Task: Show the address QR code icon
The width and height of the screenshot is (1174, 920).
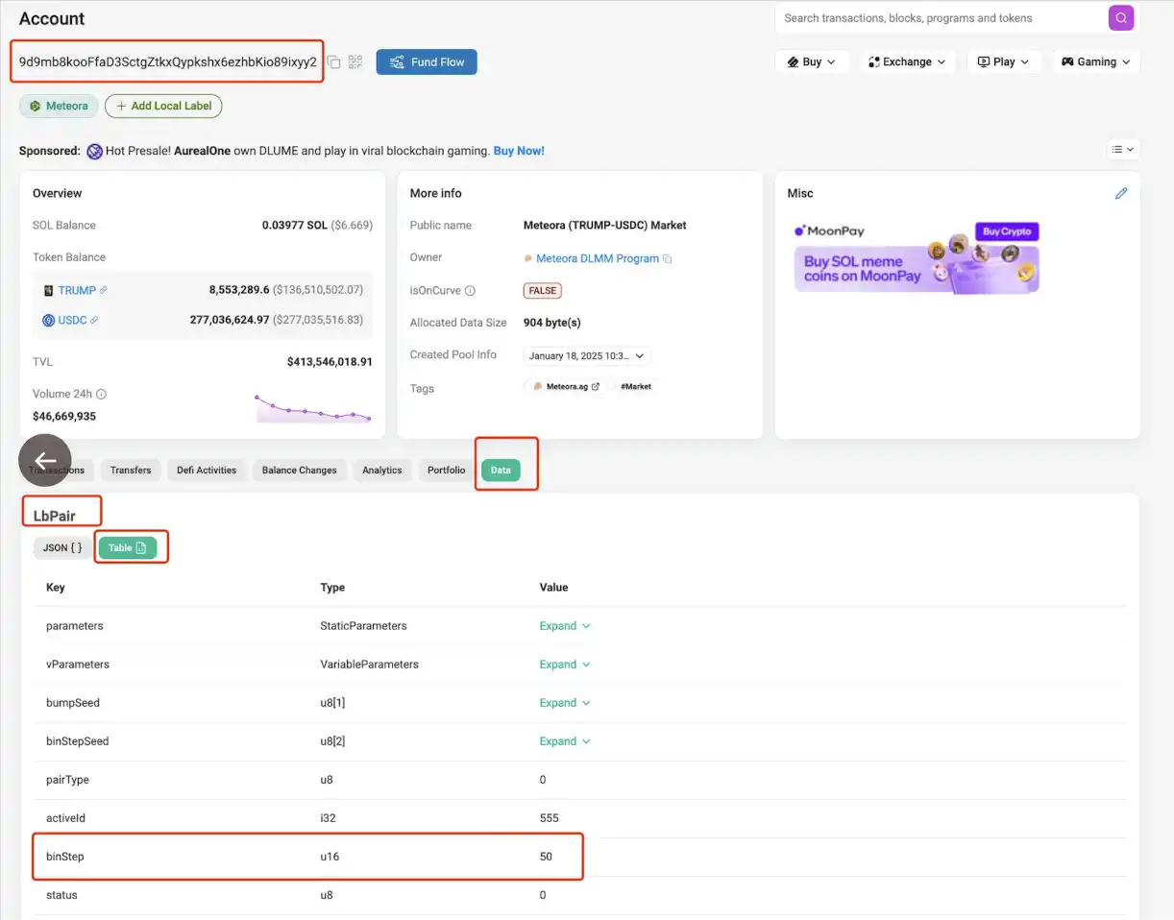Action: pos(355,62)
